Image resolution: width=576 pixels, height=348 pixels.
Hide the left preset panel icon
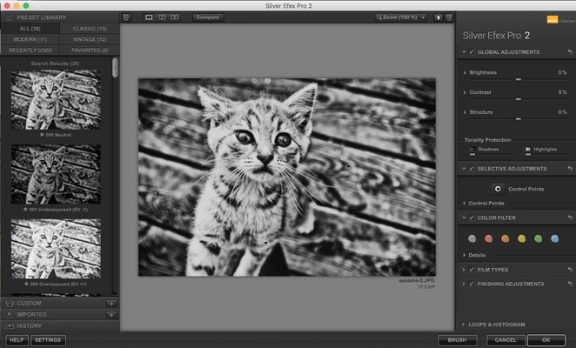[x=126, y=17]
